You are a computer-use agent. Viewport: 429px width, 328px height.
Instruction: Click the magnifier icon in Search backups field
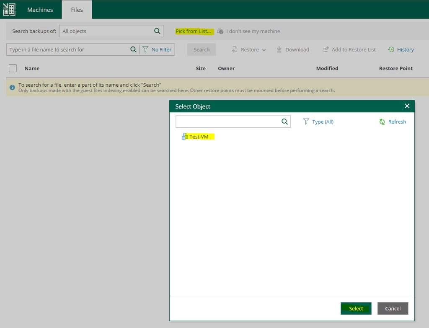point(157,31)
